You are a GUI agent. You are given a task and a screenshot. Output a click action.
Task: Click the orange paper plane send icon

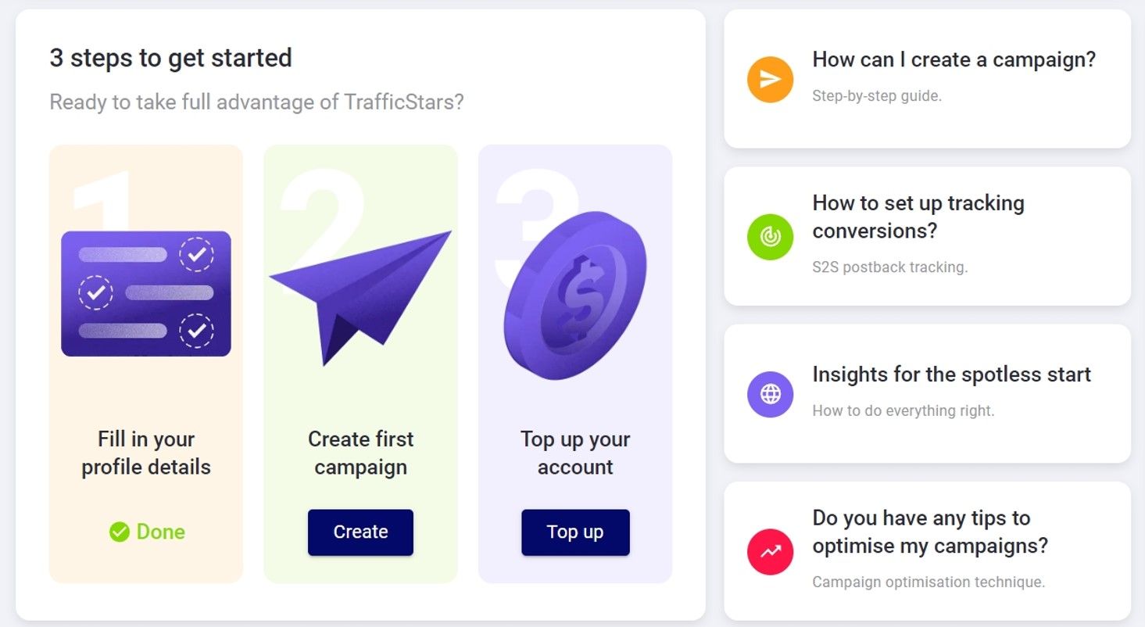[770, 80]
